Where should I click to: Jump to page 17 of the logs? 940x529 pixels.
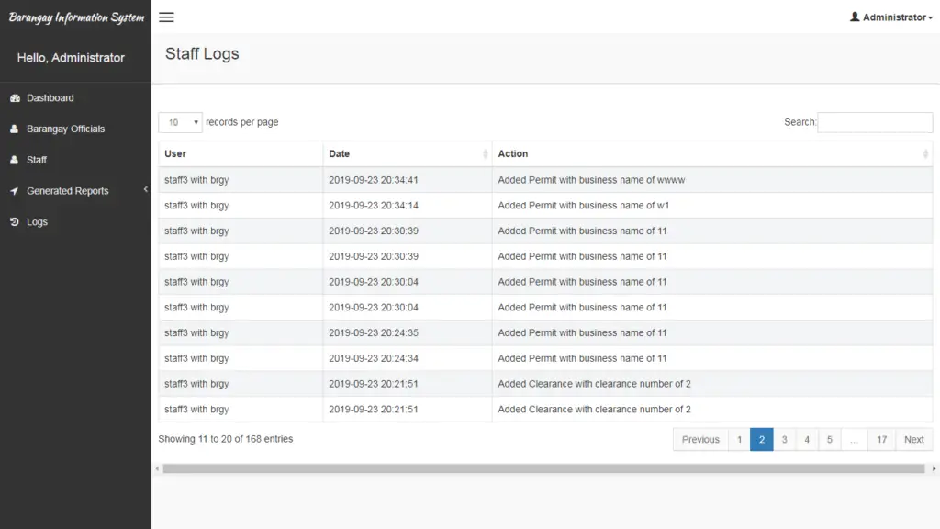point(881,439)
